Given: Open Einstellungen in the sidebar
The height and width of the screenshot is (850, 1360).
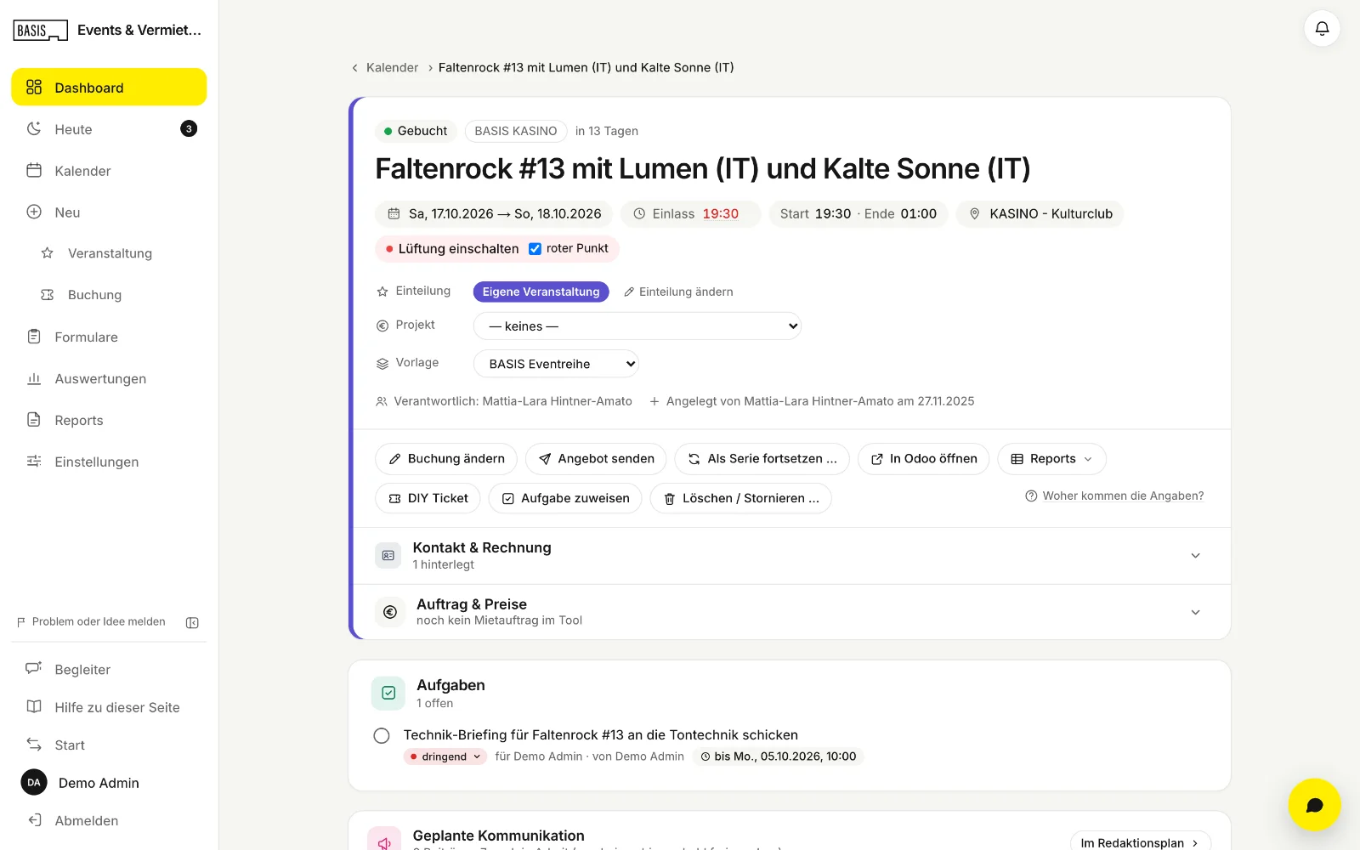Looking at the screenshot, I should pyautogui.click(x=109, y=462).
